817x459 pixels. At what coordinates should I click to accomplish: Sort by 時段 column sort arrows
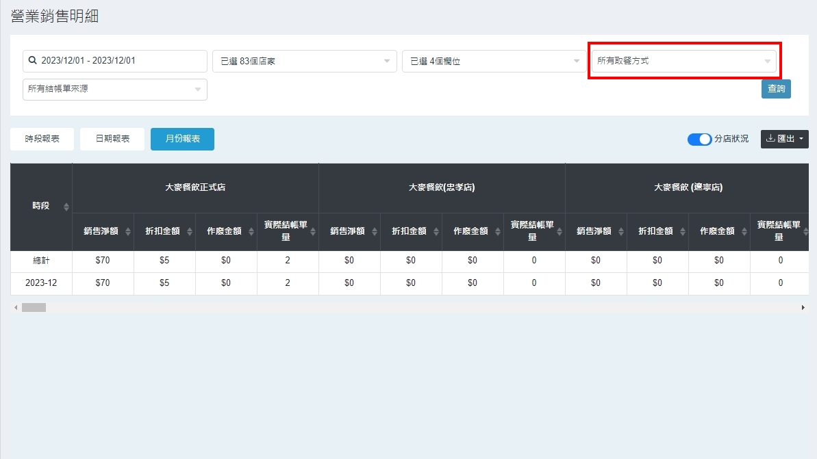point(66,207)
